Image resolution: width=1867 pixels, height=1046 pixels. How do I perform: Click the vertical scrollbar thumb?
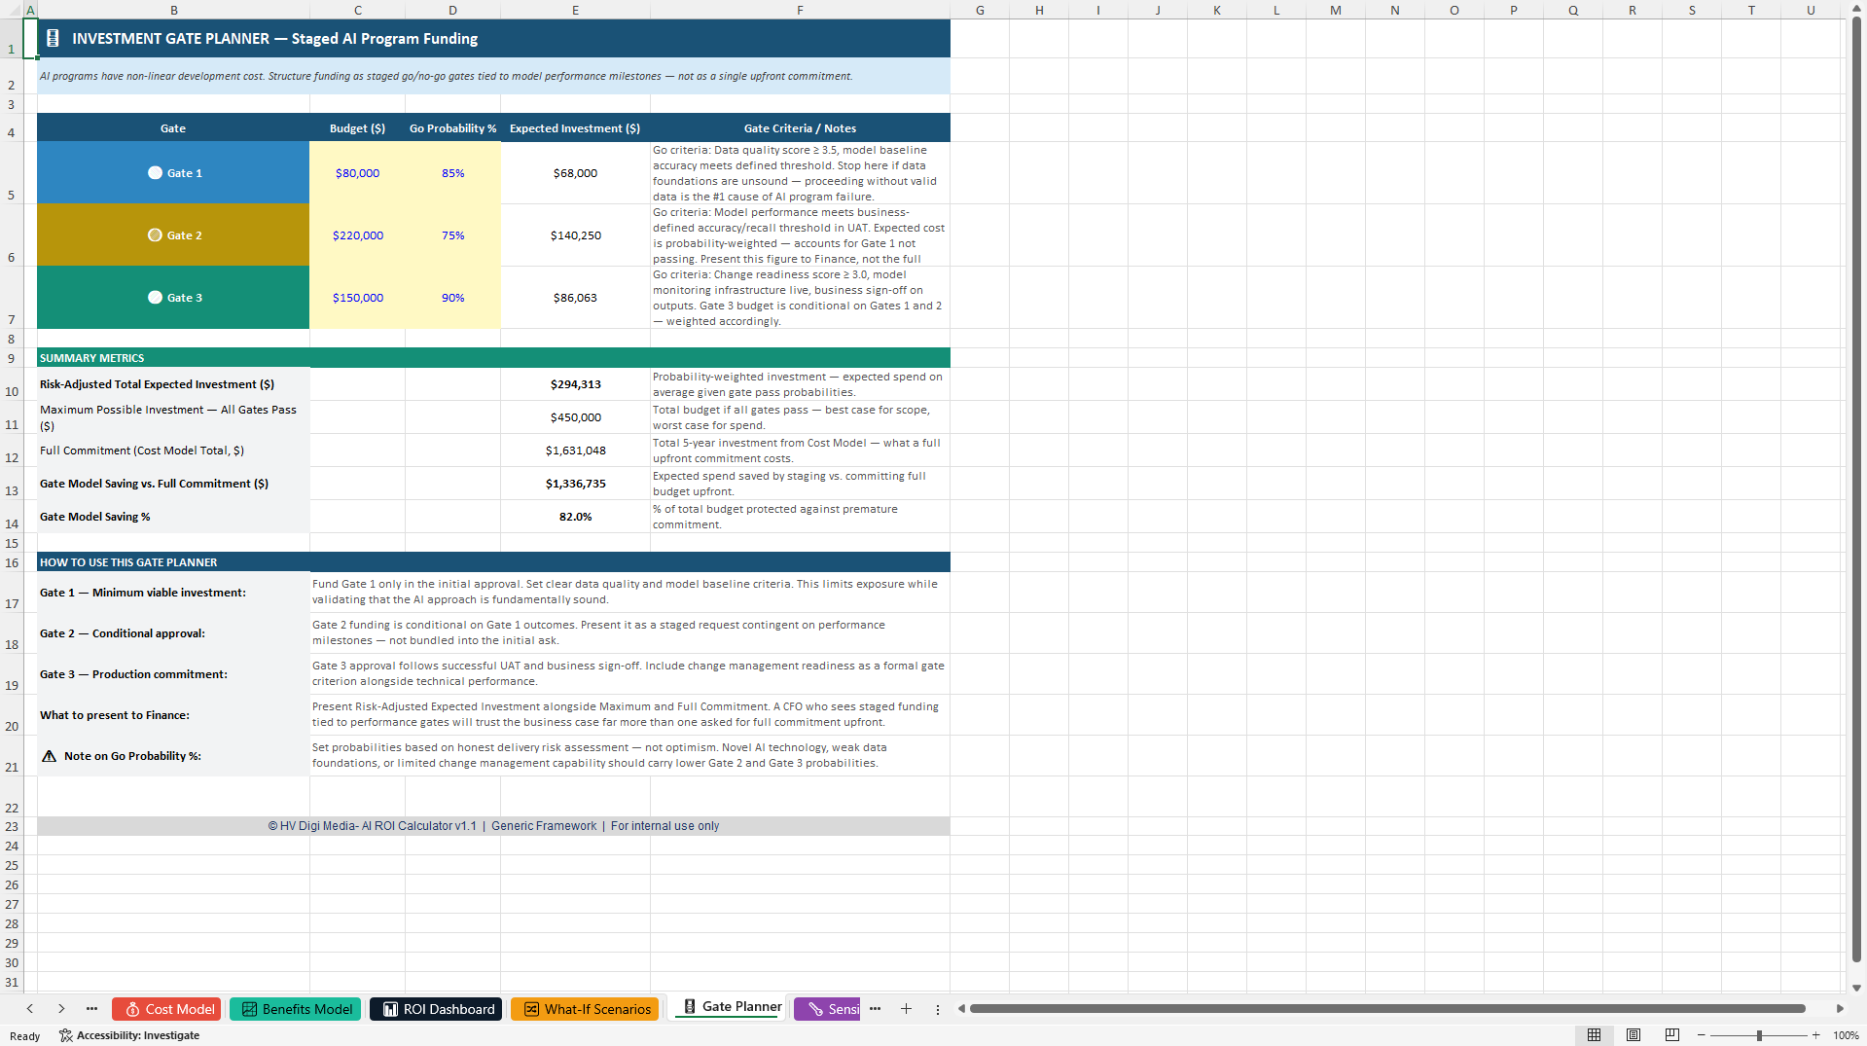1856,491
